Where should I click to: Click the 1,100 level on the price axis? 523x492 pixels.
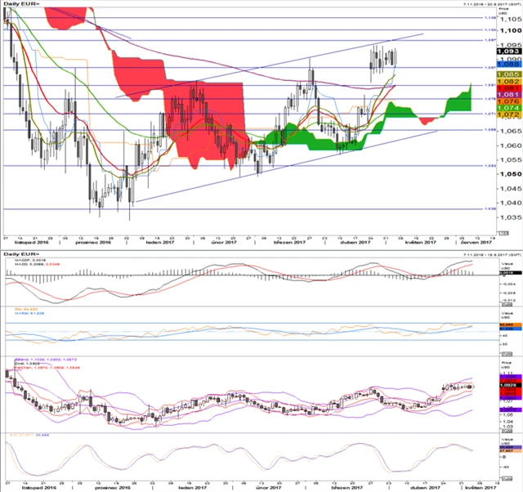(x=511, y=30)
